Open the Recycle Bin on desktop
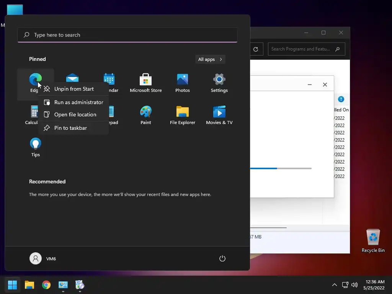Screen dimensions: 392x294 pos(373,241)
